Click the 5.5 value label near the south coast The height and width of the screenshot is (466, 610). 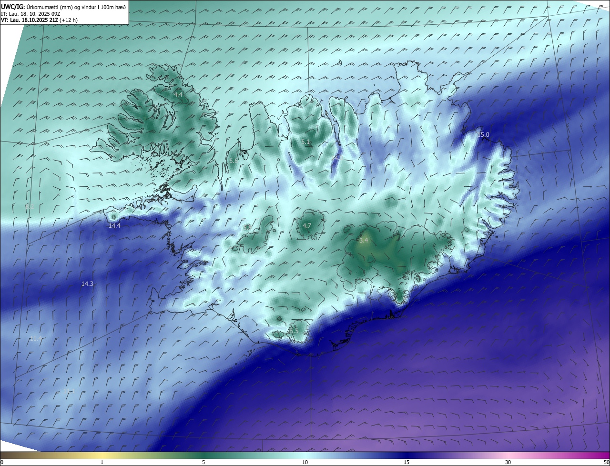(x=294, y=331)
